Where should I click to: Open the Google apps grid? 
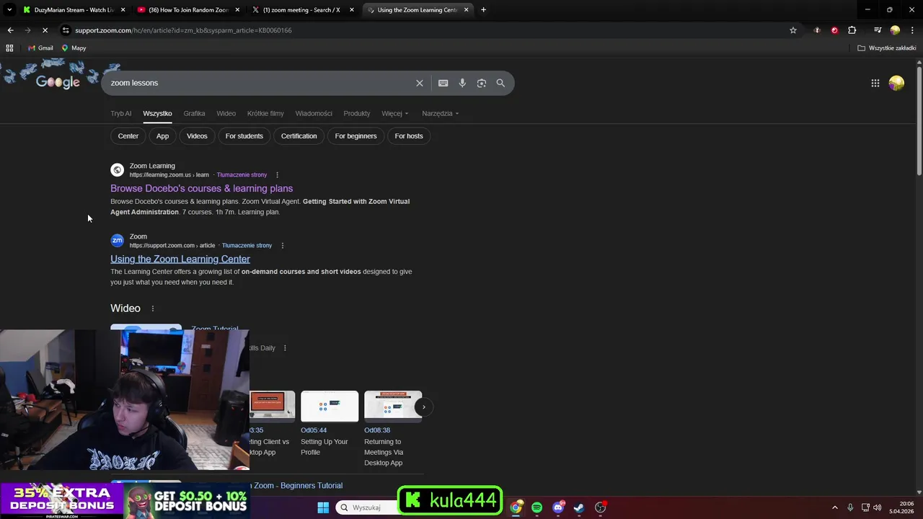click(x=875, y=83)
